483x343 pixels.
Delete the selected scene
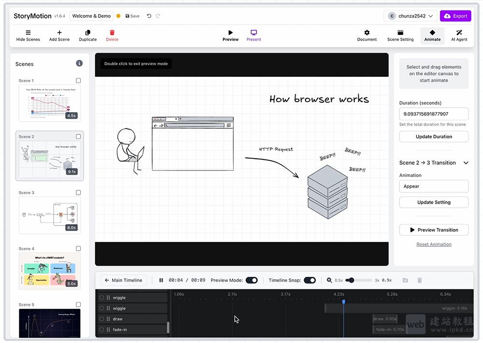[112, 35]
